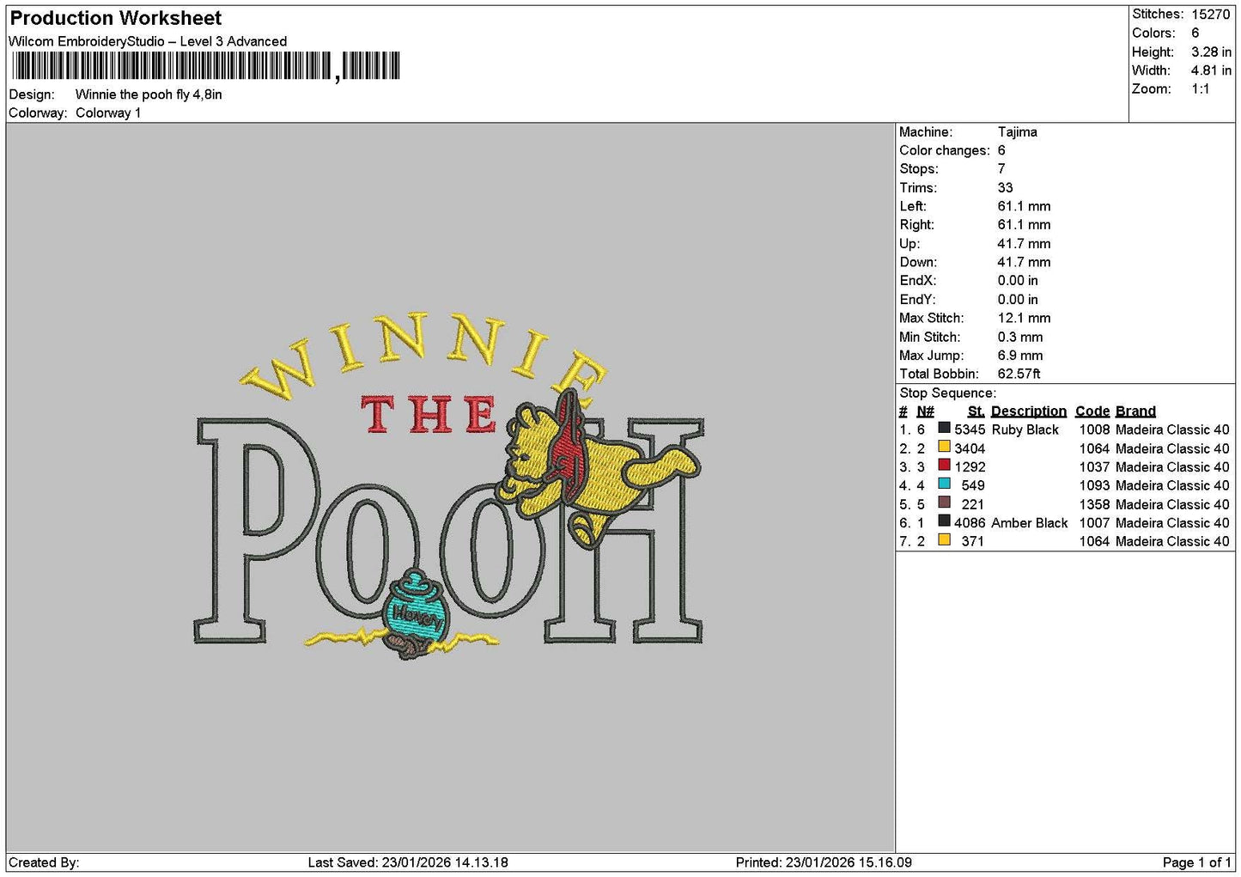Click the Up value '41.7 mm'
This screenshot has width=1241, height=877.
tap(1025, 244)
